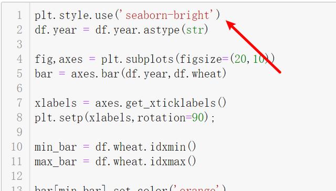
Task: Click line number 12 in the gutter
Action: click(17, 176)
